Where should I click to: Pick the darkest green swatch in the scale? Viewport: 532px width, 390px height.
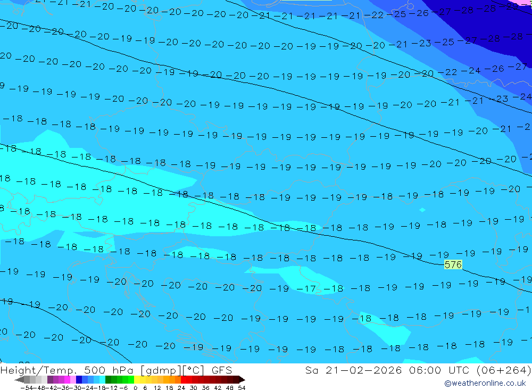108,379
